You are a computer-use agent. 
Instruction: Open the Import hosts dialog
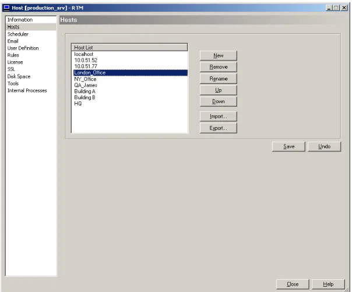pos(218,116)
